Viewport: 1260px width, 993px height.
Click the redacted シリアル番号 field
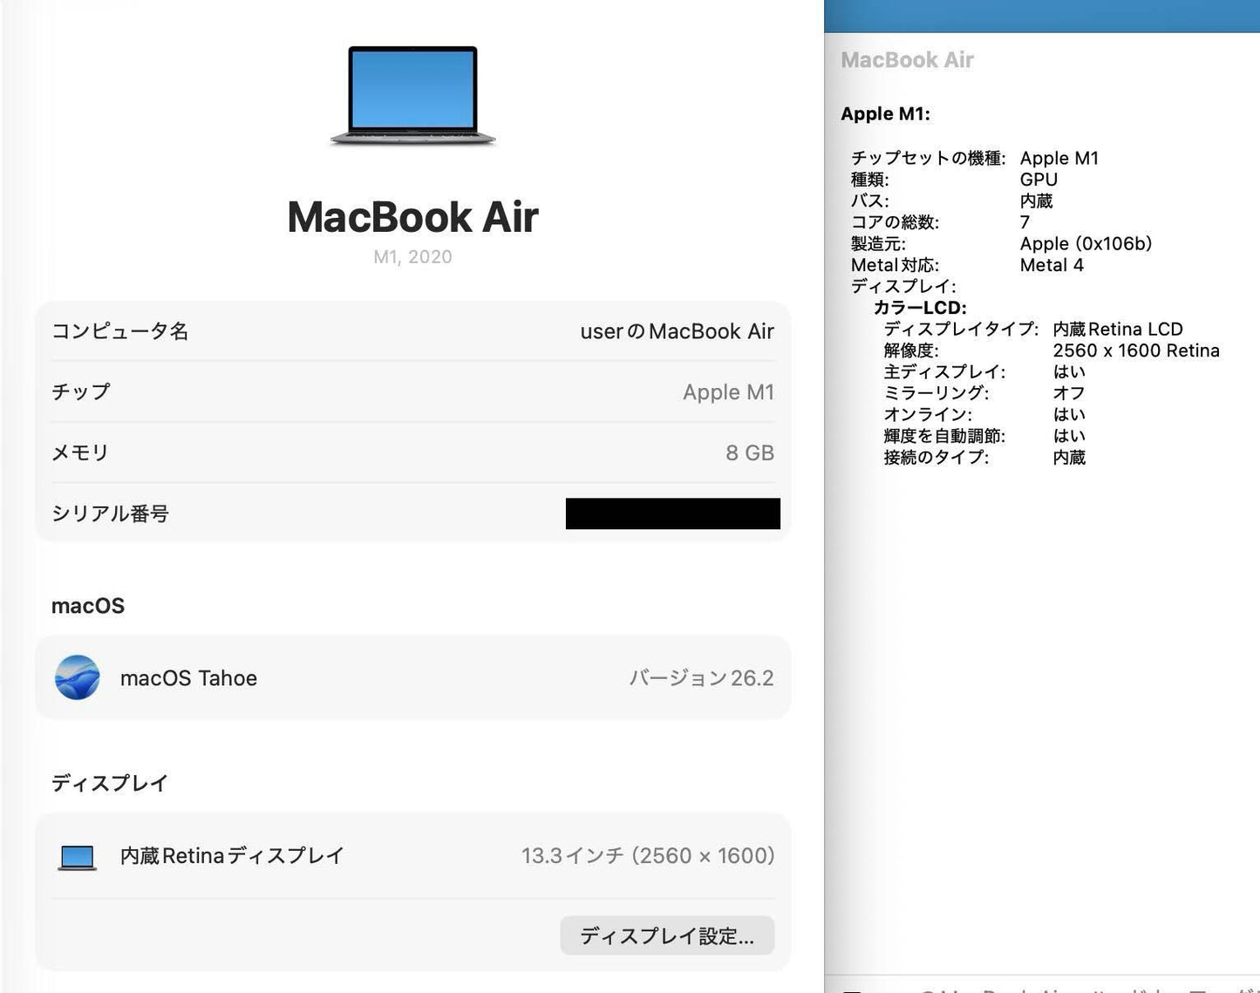(672, 514)
